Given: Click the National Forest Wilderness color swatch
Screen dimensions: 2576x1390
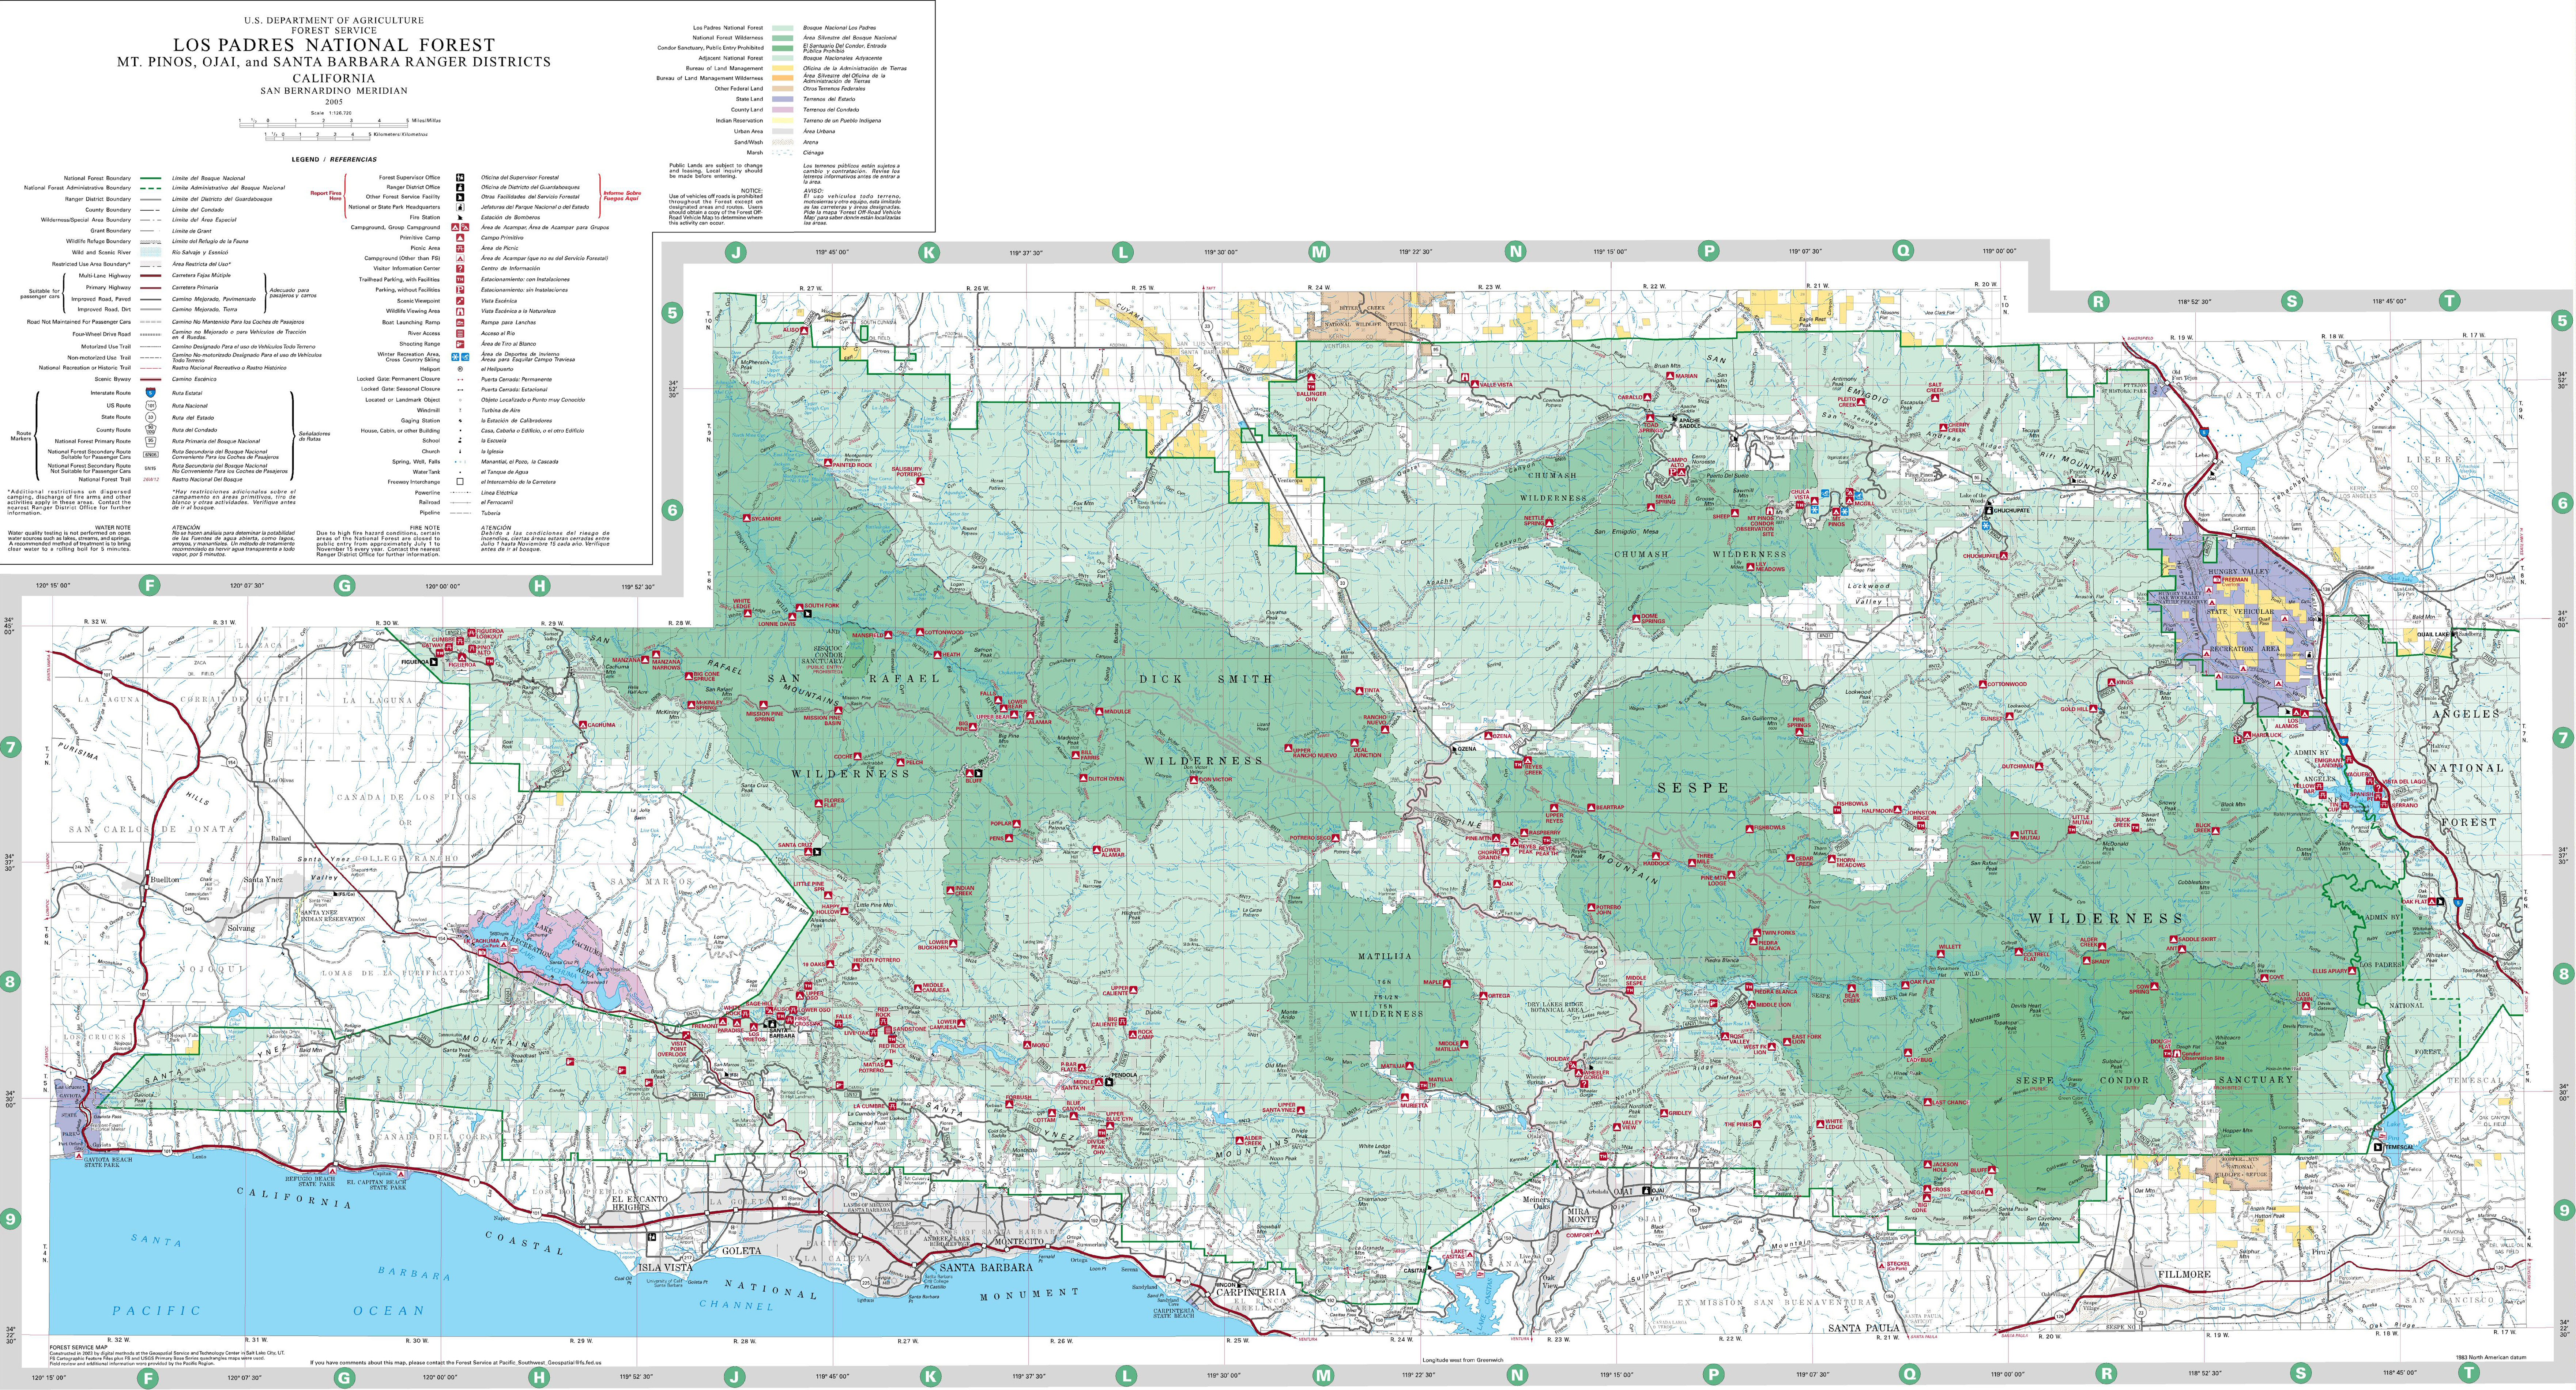Looking at the screenshot, I should pyautogui.click(x=783, y=38).
